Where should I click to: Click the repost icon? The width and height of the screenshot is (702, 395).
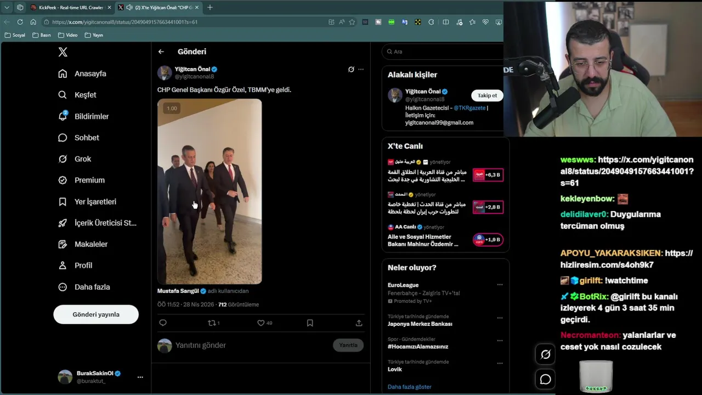tap(212, 323)
